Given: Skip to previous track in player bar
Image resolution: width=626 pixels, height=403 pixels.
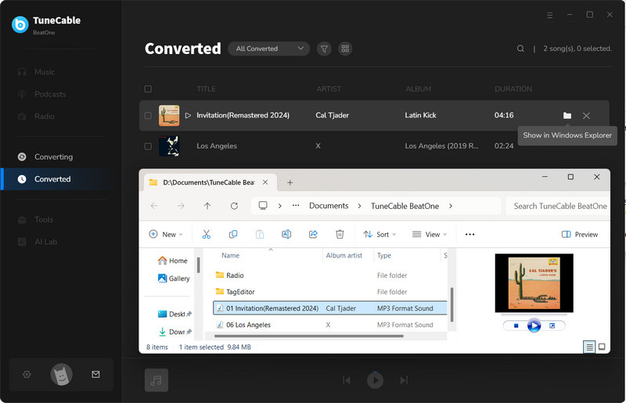Looking at the screenshot, I should point(347,380).
